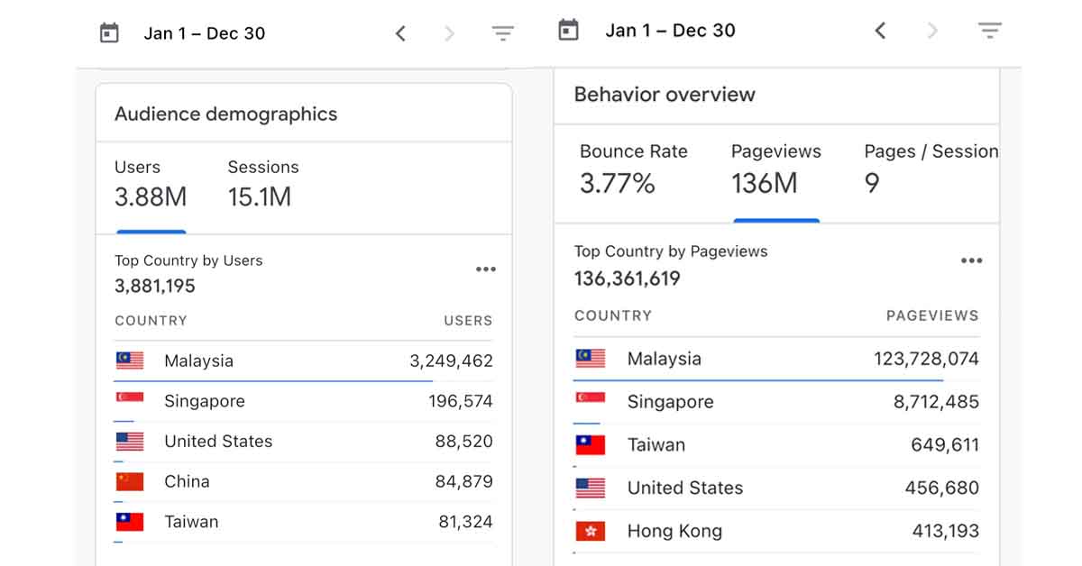The image size is (1082, 566).
Task: Go to previous period above Audience demographics
Action: tap(401, 33)
